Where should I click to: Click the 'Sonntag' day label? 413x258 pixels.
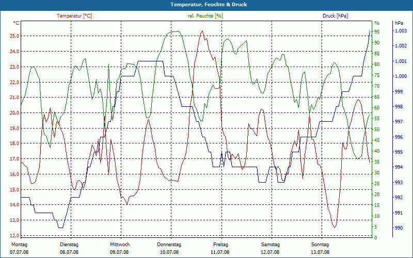point(320,245)
